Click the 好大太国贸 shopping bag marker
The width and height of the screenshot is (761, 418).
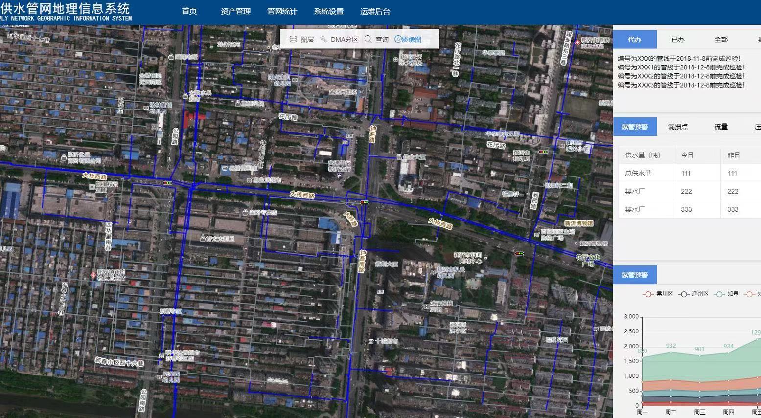point(202,239)
